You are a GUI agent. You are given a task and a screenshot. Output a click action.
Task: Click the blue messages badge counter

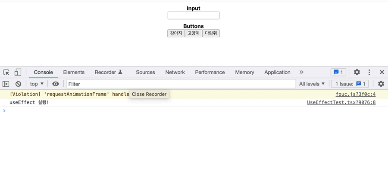click(338, 73)
